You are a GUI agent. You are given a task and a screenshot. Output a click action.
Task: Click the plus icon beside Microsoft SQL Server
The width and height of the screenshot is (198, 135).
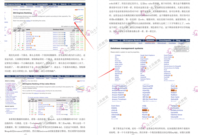(40, 36)
